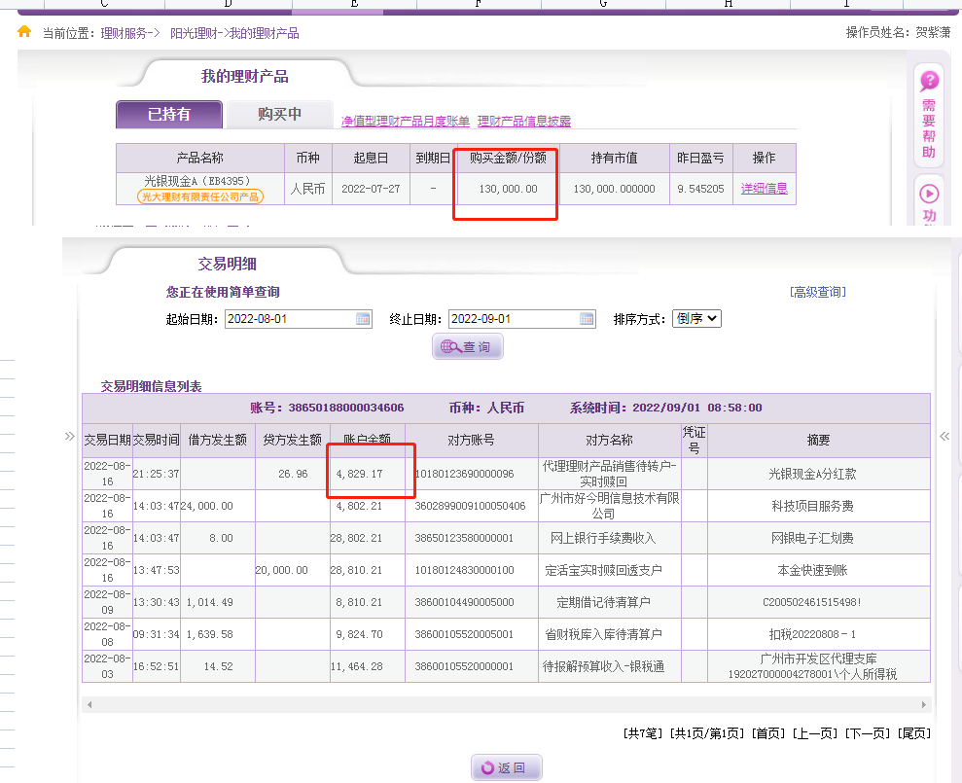Click the orange home icon
Viewport: 962px width, 783px height.
pyautogui.click(x=24, y=31)
